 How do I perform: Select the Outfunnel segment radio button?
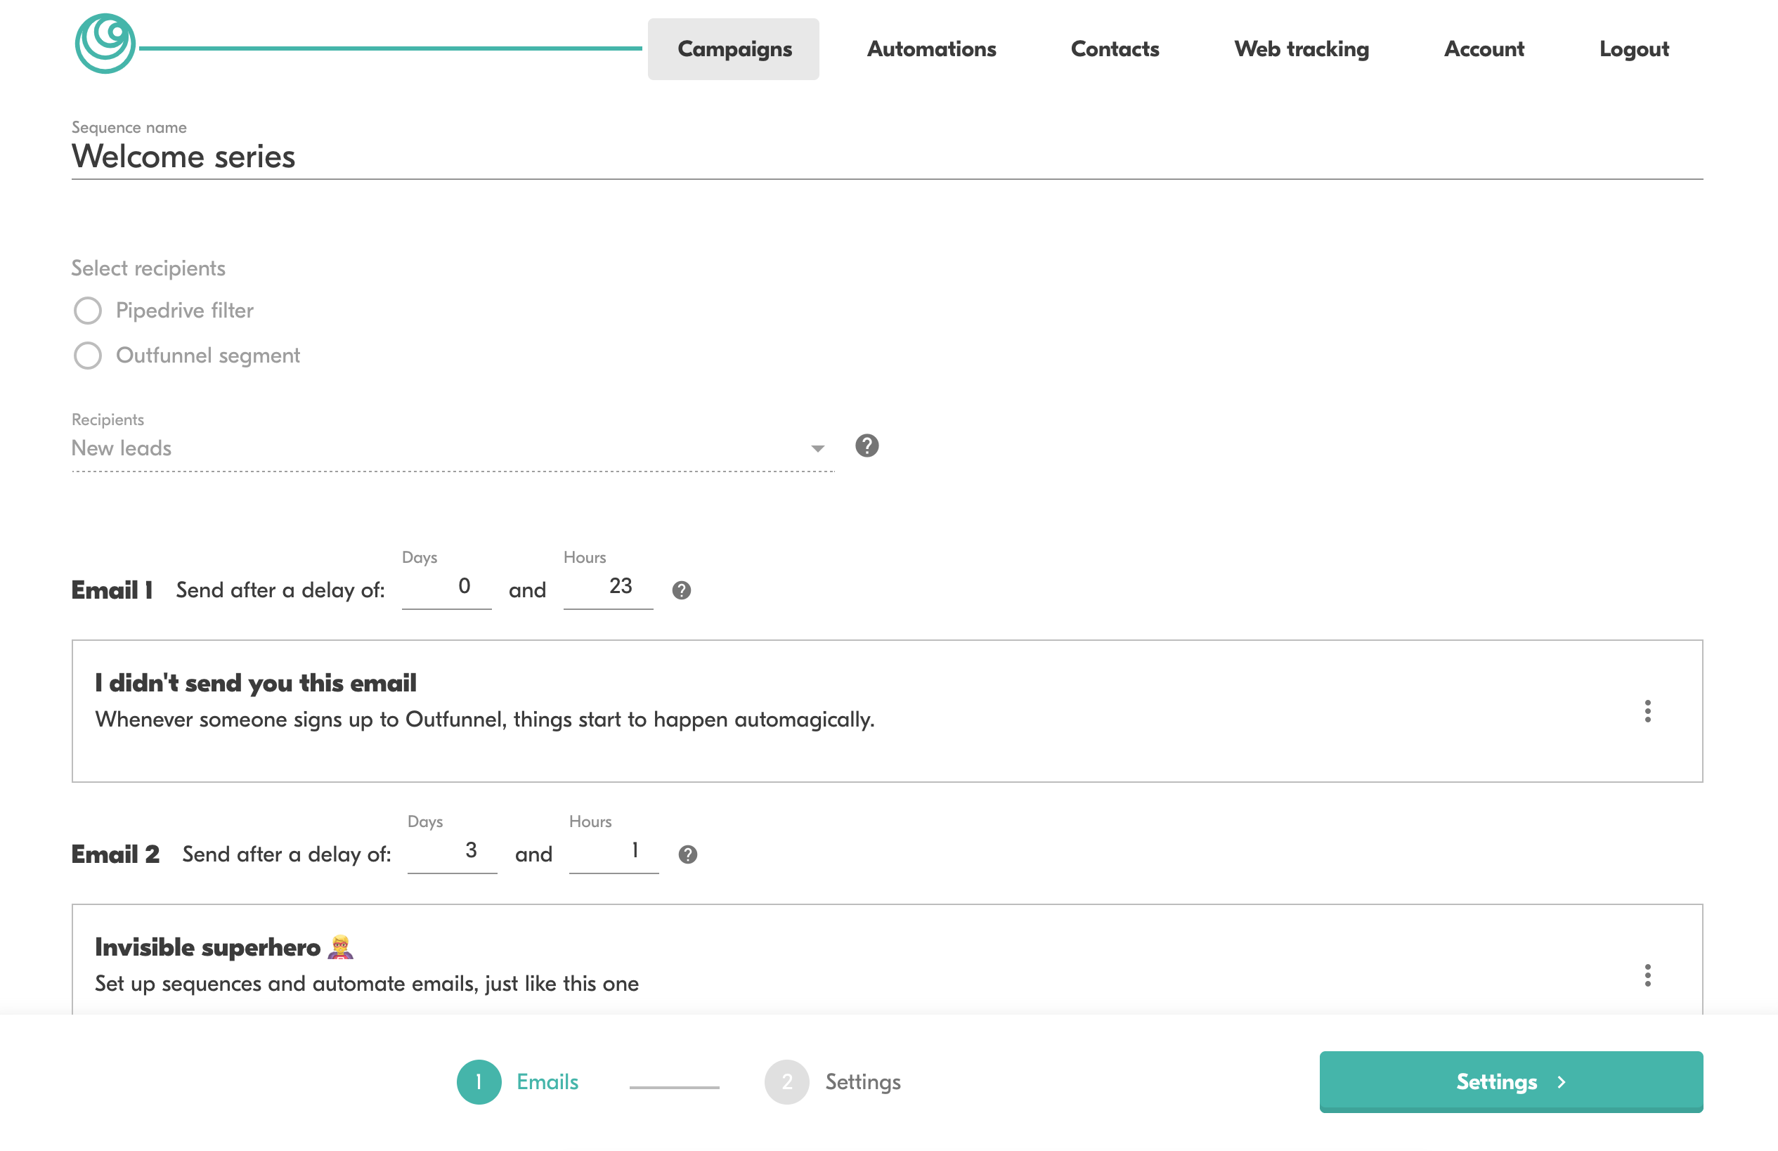click(x=87, y=356)
